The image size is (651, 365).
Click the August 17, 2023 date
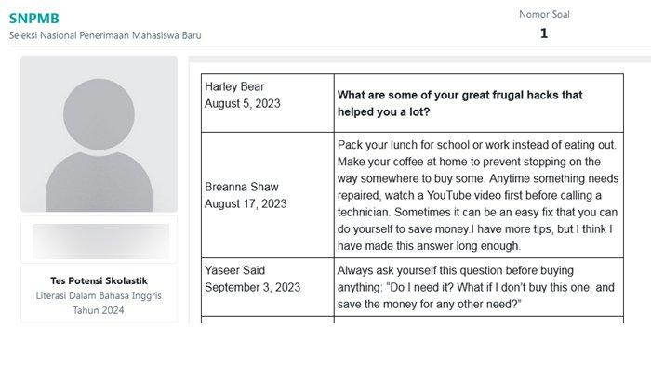click(x=246, y=203)
